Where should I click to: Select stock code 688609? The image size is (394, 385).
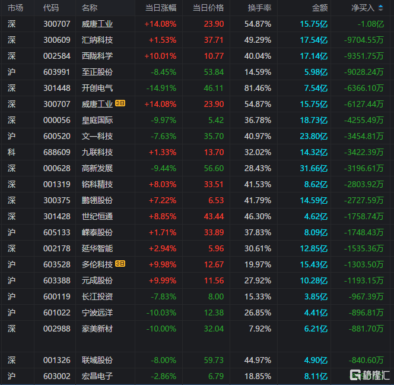pos(57,152)
